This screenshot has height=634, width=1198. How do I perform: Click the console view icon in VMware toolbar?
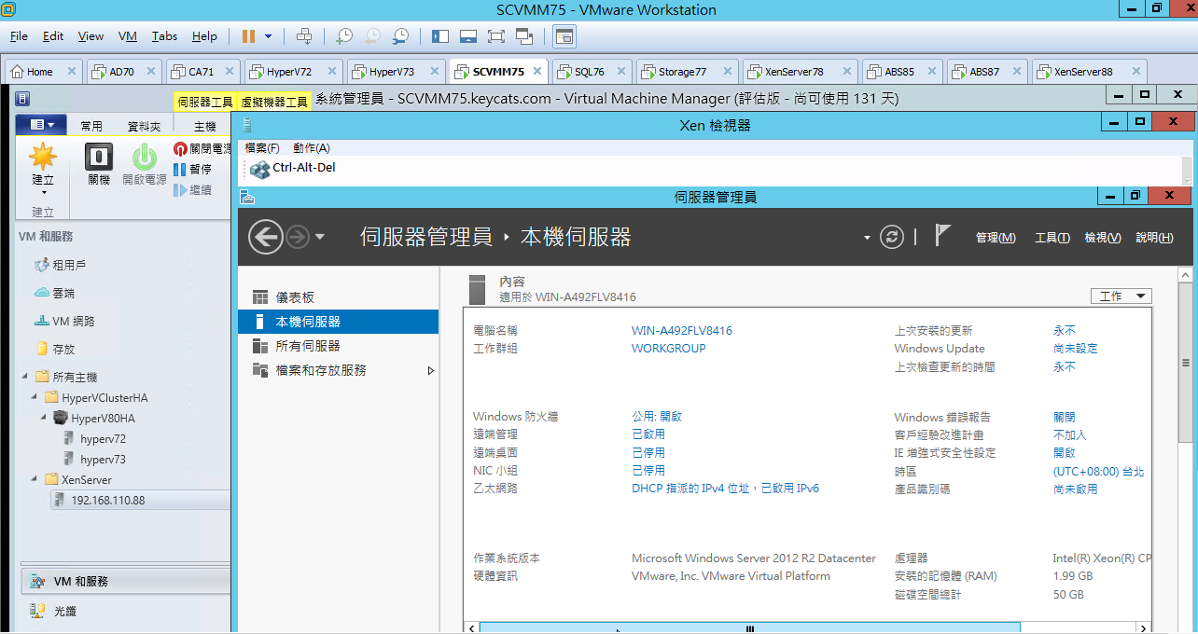(x=564, y=36)
